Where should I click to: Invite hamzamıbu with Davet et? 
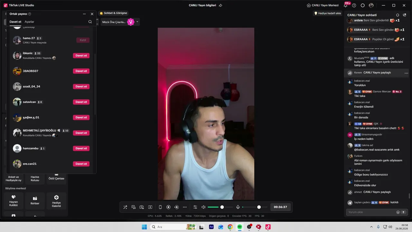[81, 148]
